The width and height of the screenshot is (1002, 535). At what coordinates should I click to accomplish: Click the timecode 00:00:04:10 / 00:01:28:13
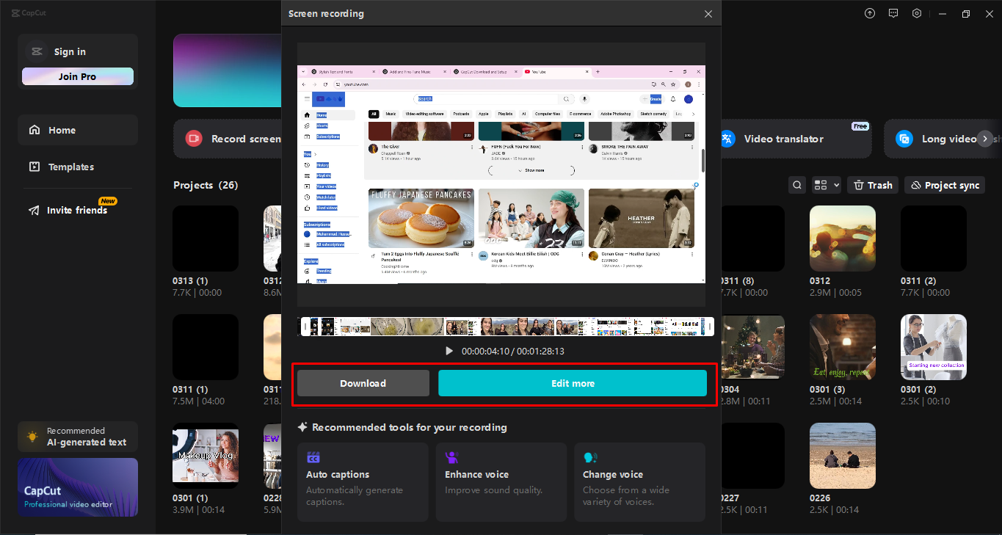pyautogui.click(x=513, y=352)
